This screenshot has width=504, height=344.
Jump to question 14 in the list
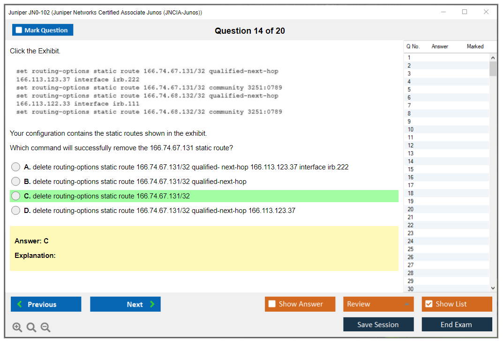(x=411, y=161)
